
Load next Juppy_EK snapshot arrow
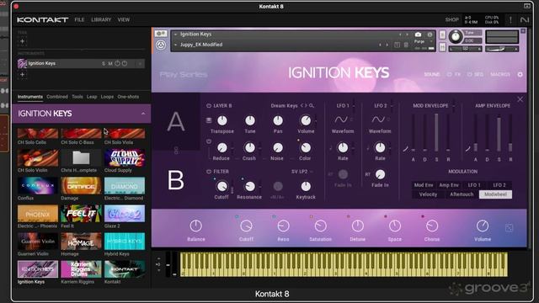[x=387, y=45]
